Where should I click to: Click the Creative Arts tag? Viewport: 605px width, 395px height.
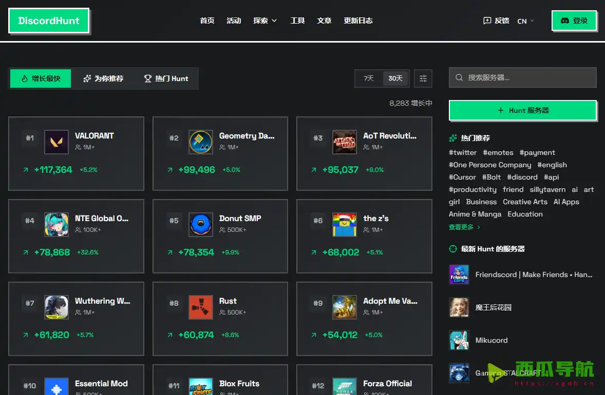point(525,202)
